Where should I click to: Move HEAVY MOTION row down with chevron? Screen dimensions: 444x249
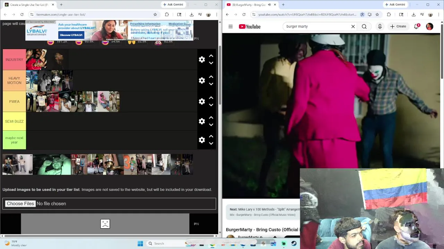click(211, 84)
